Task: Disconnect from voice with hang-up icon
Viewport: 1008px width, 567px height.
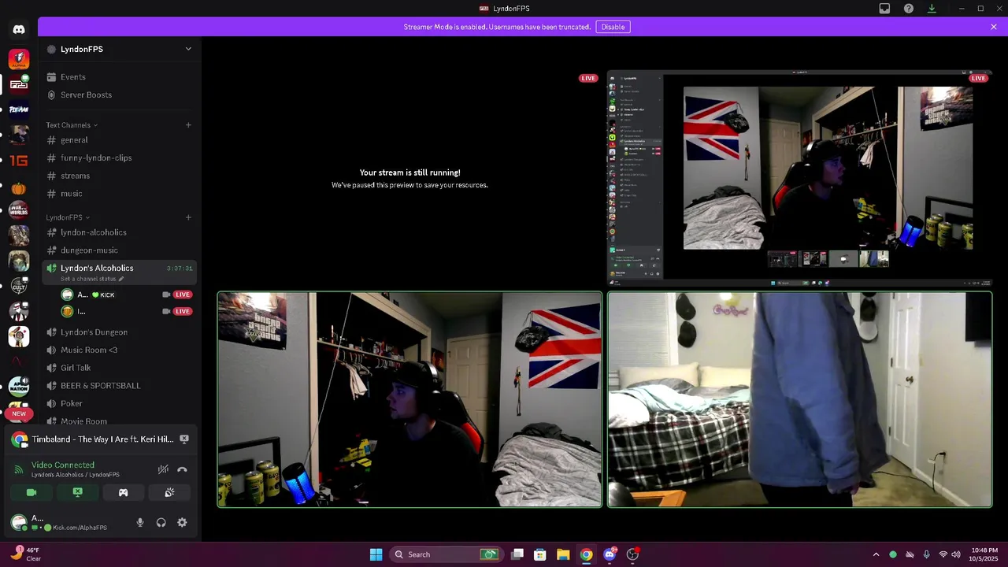Action: click(183, 469)
